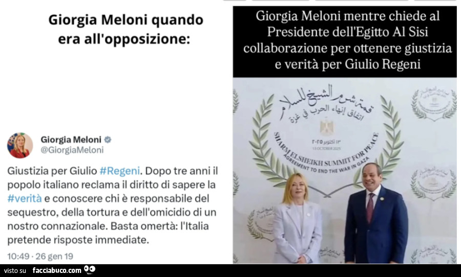
Task: Click the facciabuco eyes logo icon
Action: pyautogui.click(x=90, y=270)
